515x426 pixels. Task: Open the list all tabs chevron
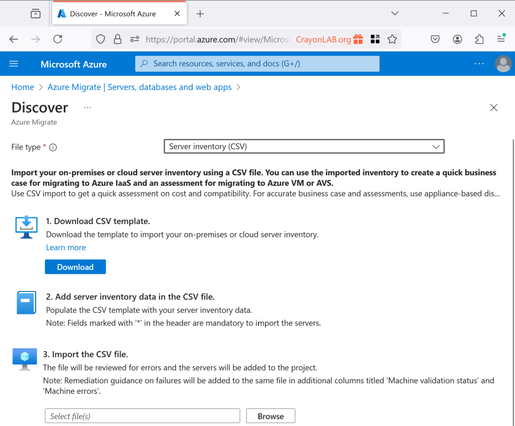pos(395,14)
